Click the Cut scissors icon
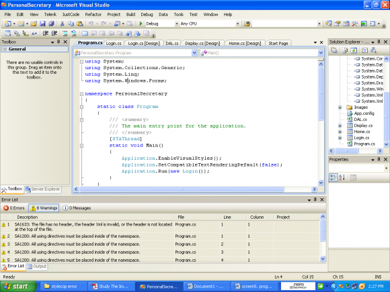 point(62,23)
